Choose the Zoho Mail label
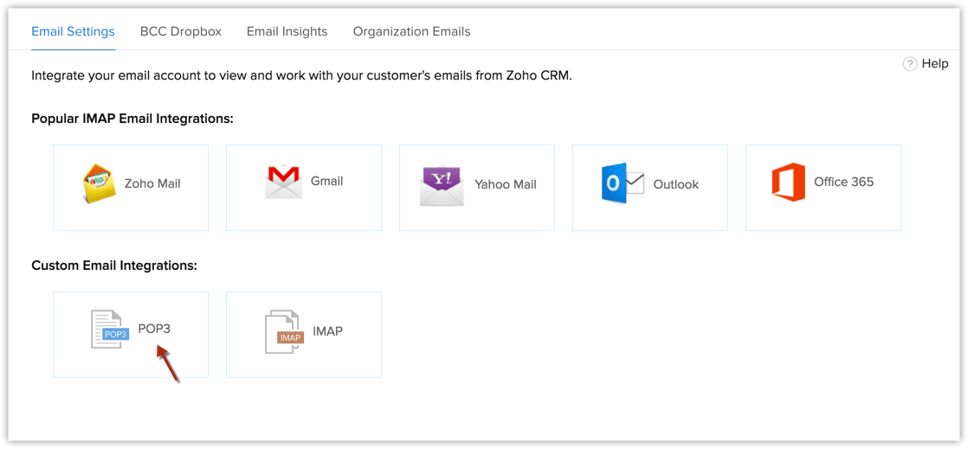 tap(152, 183)
